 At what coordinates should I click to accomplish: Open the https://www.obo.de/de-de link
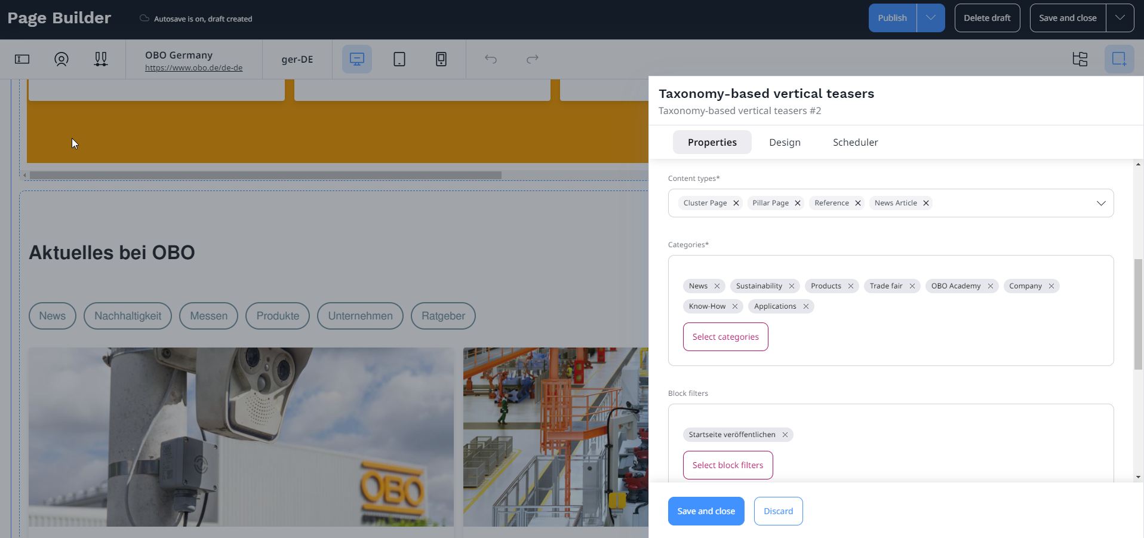click(x=193, y=67)
